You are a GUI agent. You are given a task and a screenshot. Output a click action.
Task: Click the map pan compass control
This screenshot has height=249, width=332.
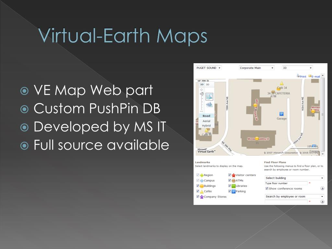pyautogui.click(x=202, y=90)
